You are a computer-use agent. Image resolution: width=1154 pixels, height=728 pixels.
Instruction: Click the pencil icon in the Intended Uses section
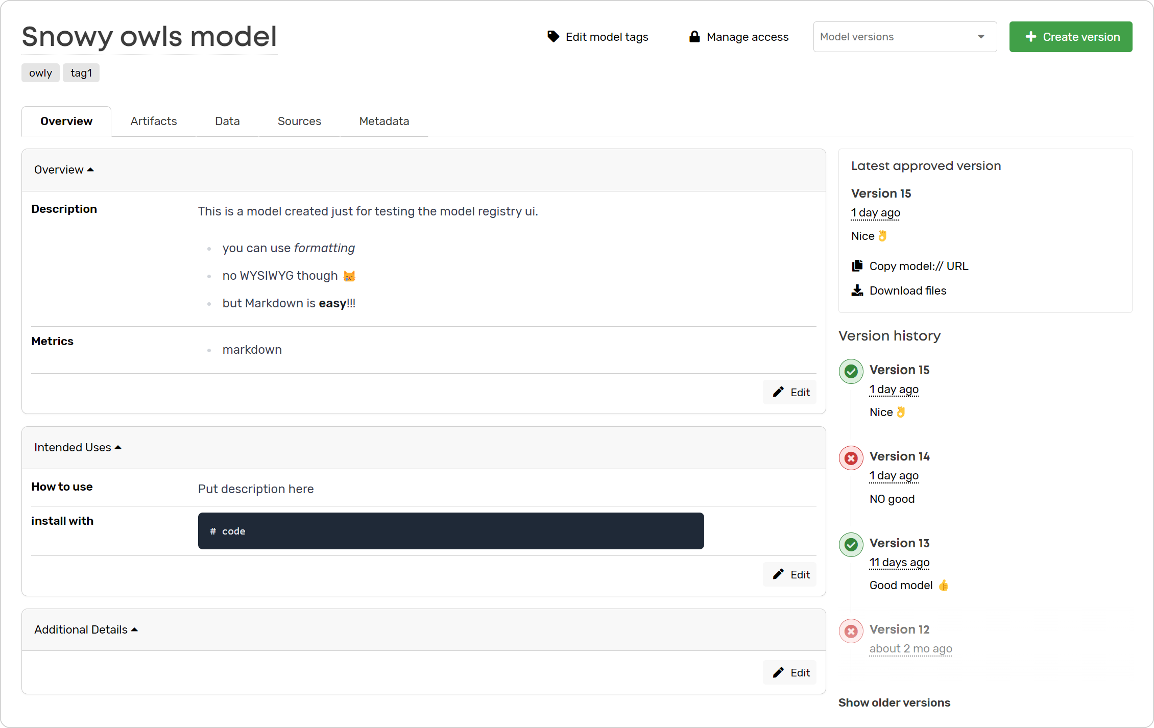(778, 574)
